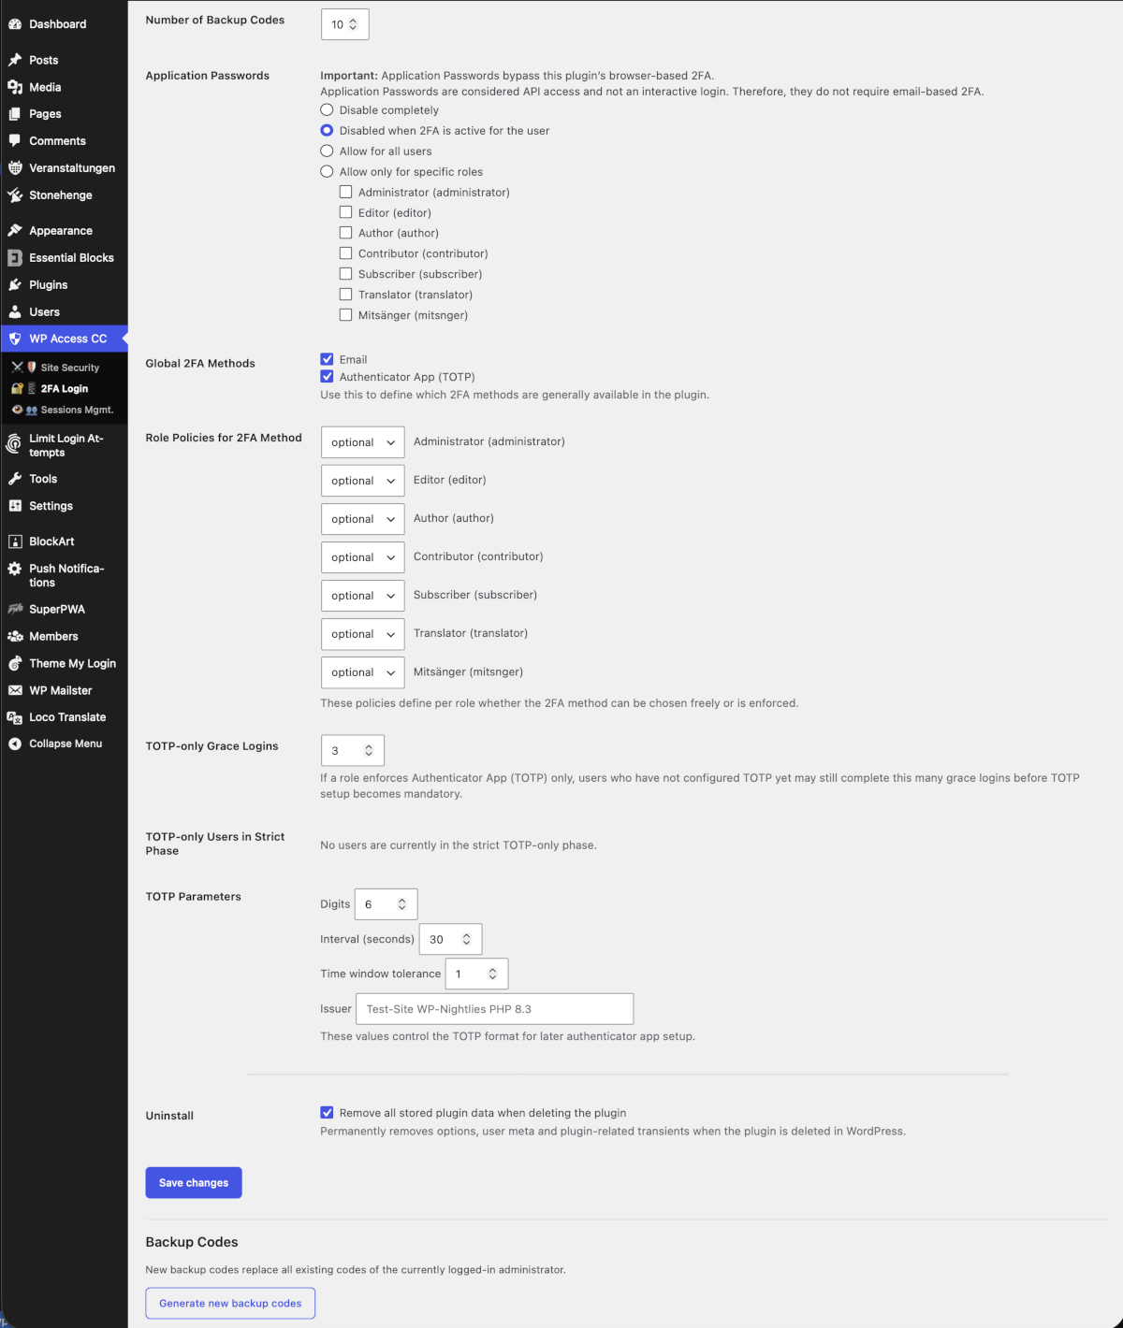The height and width of the screenshot is (1328, 1123).
Task: Uncheck Authenticator App (TOTP) method
Action: (x=327, y=377)
